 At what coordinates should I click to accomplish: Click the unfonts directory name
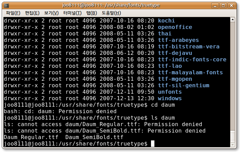click(170, 92)
